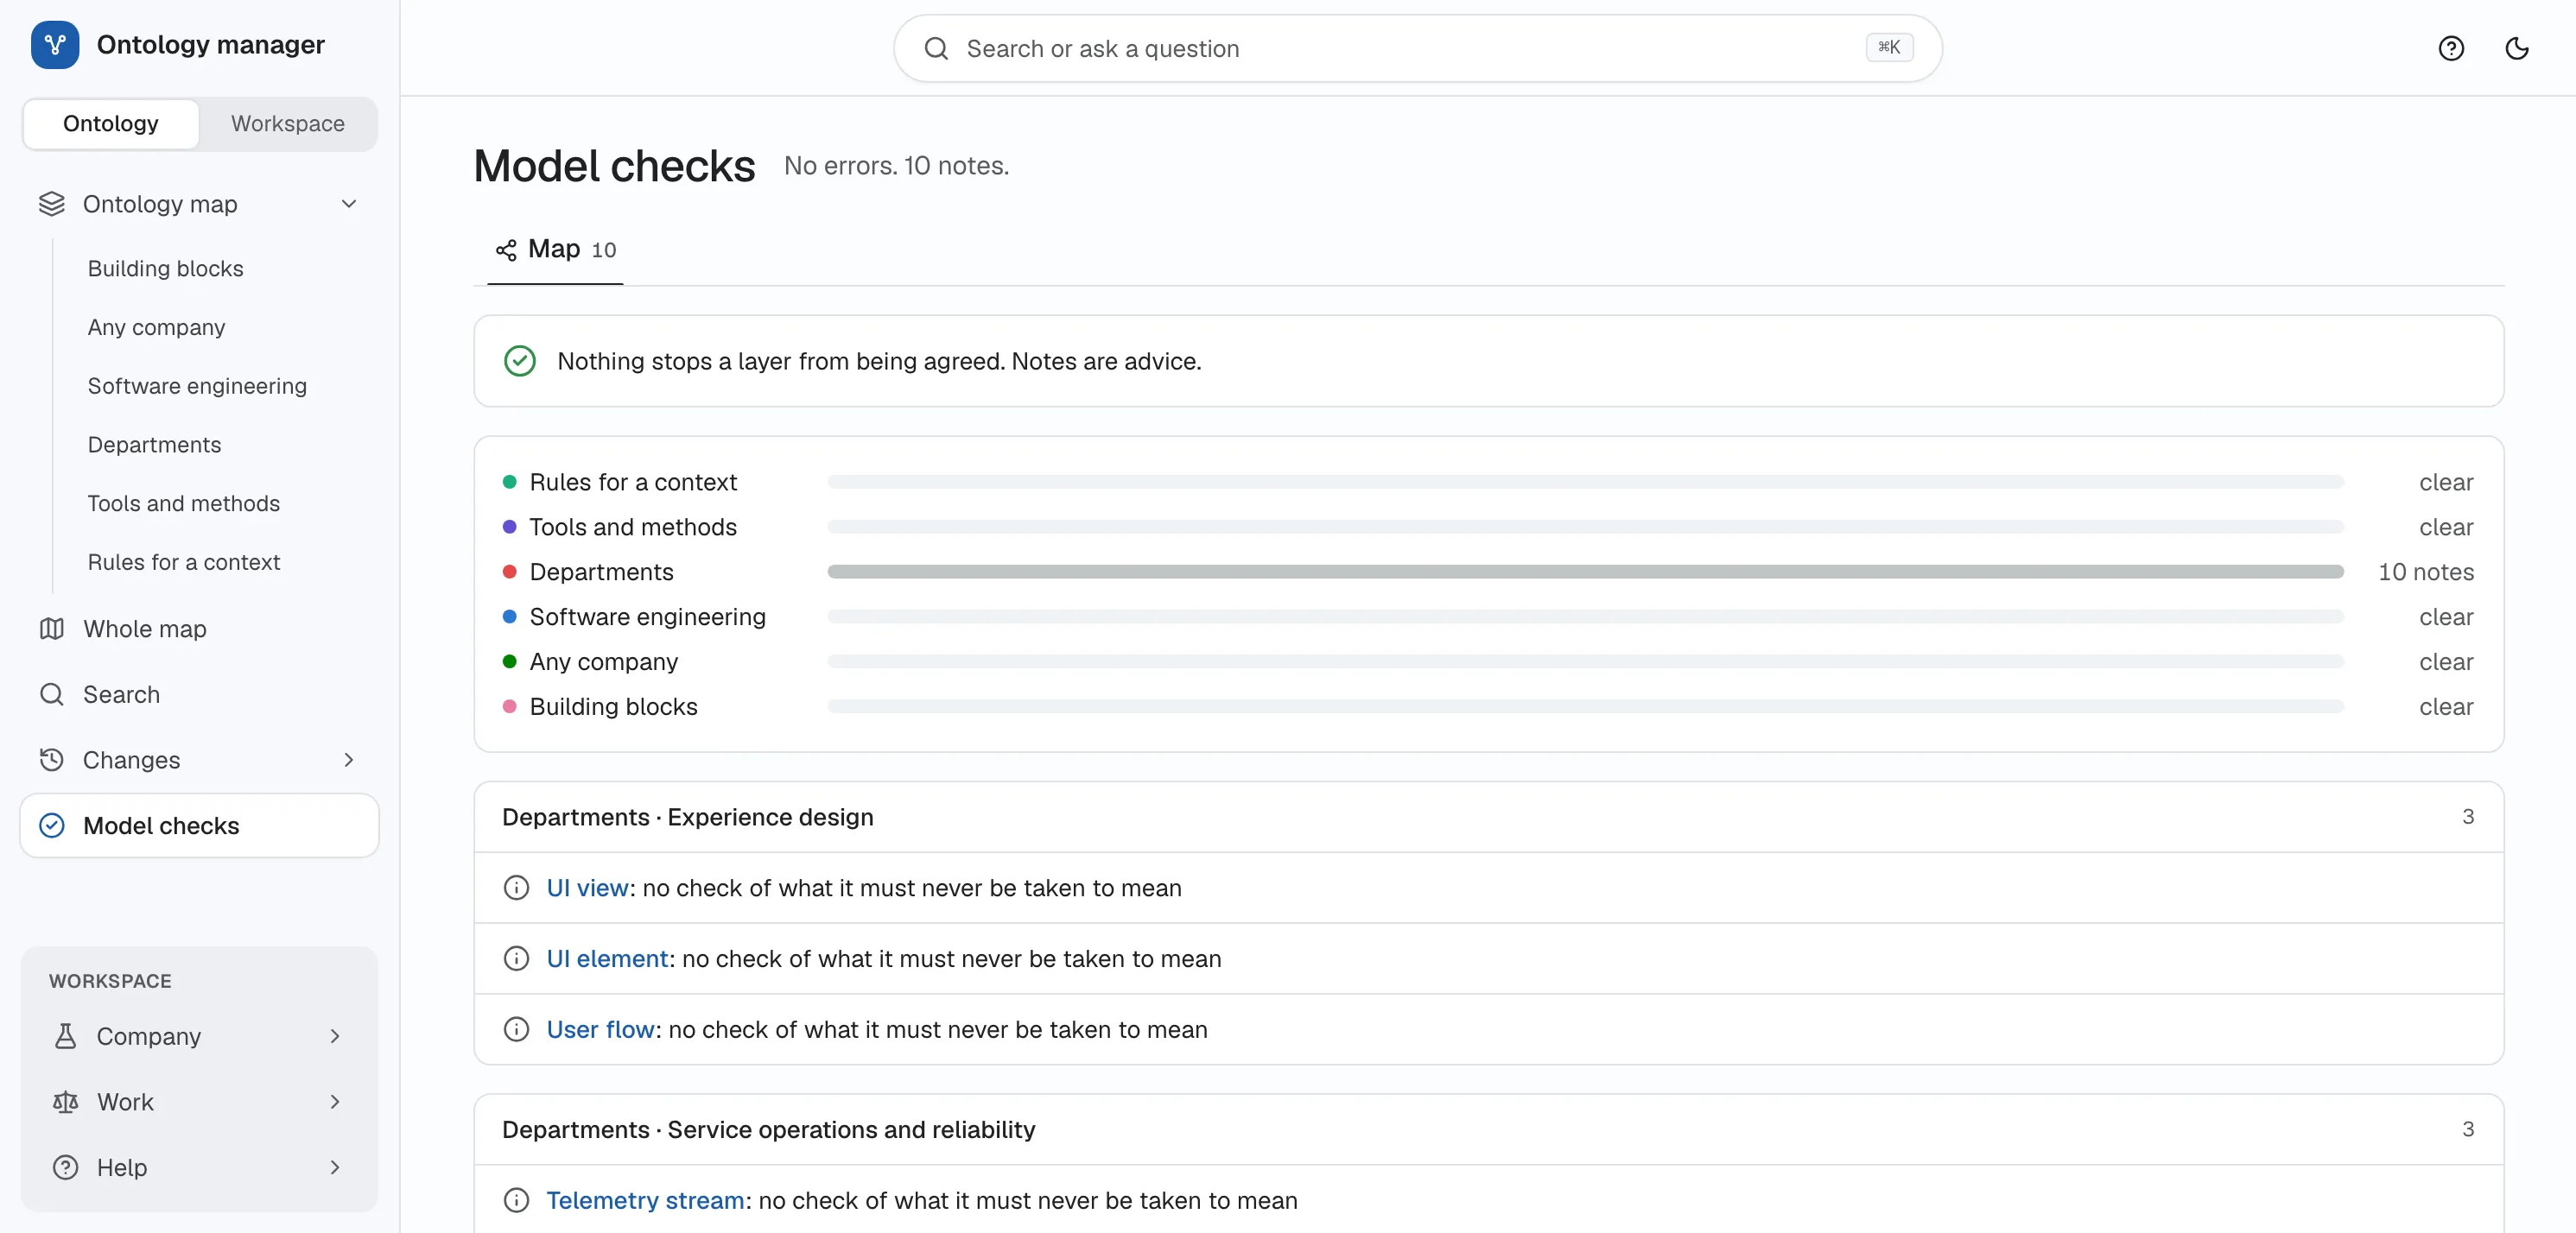2576x1233 pixels.
Task: Follow the UI element link
Action: coord(607,958)
